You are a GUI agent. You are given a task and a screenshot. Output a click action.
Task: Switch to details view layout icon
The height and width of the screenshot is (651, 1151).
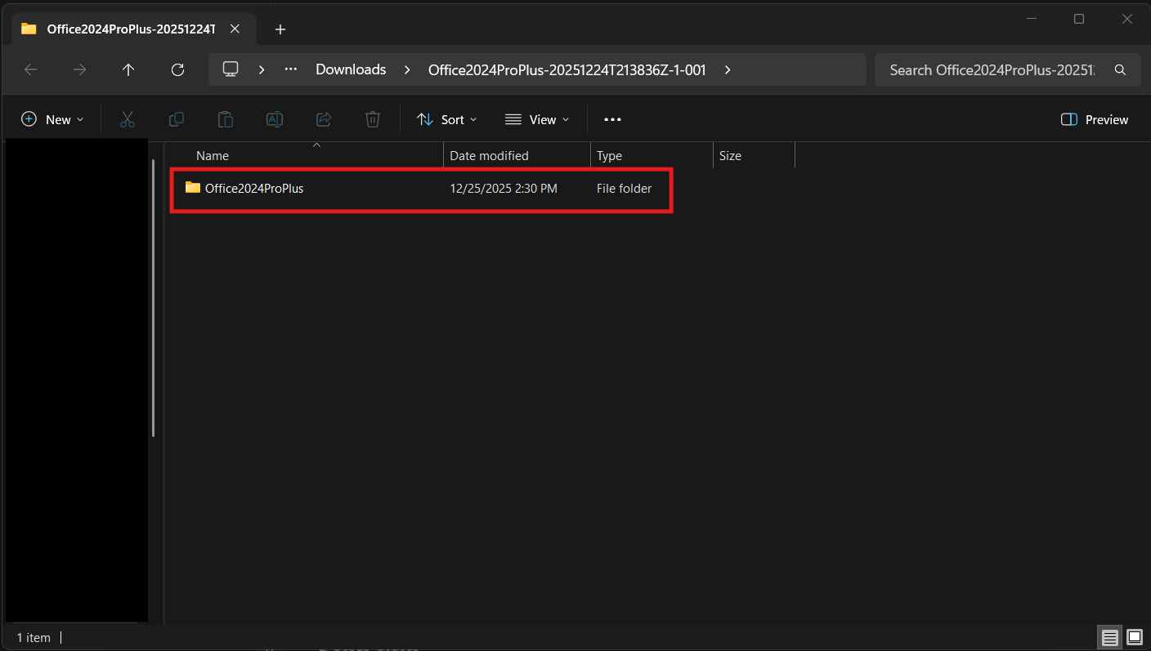pyautogui.click(x=1109, y=637)
